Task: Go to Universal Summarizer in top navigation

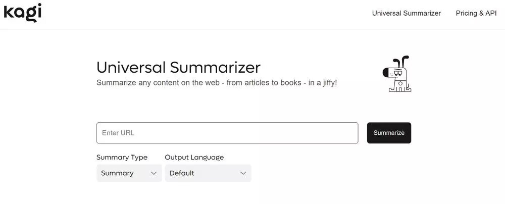Action: tap(406, 13)
